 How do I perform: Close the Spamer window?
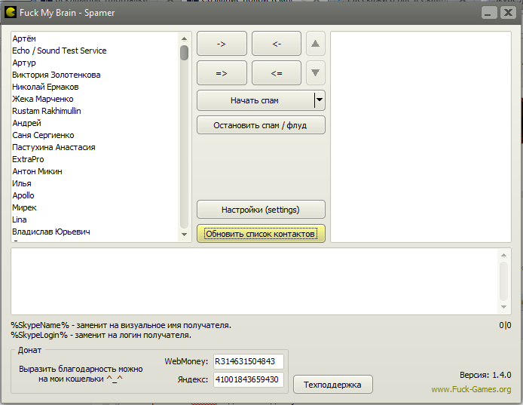click(x=508, y=13)
